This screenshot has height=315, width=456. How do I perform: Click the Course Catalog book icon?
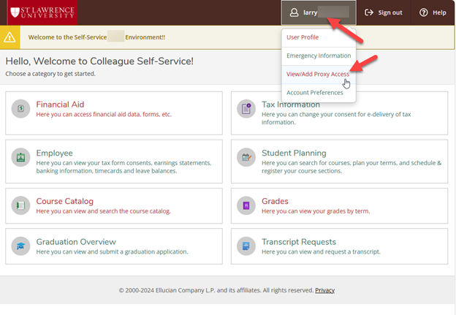click(x=21, y=205)
